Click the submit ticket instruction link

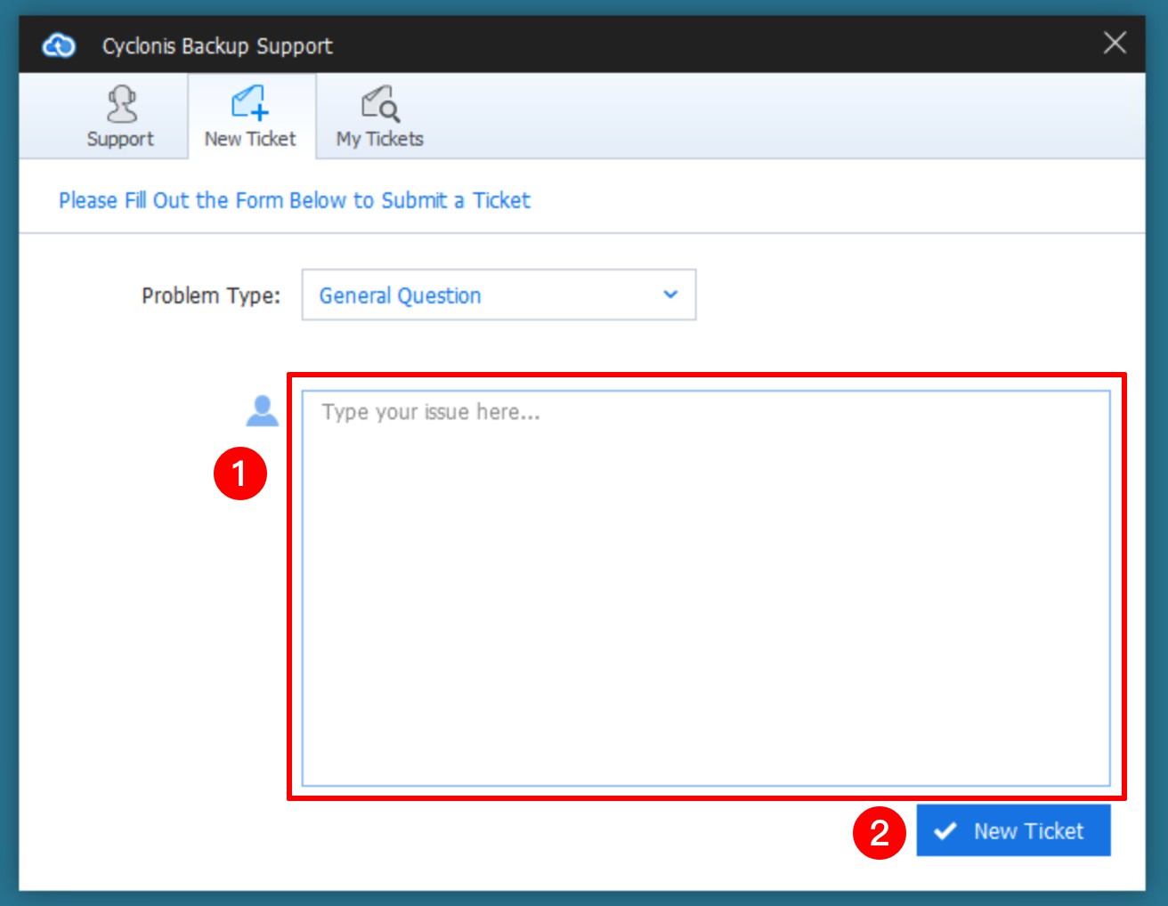tap(293, 200)
